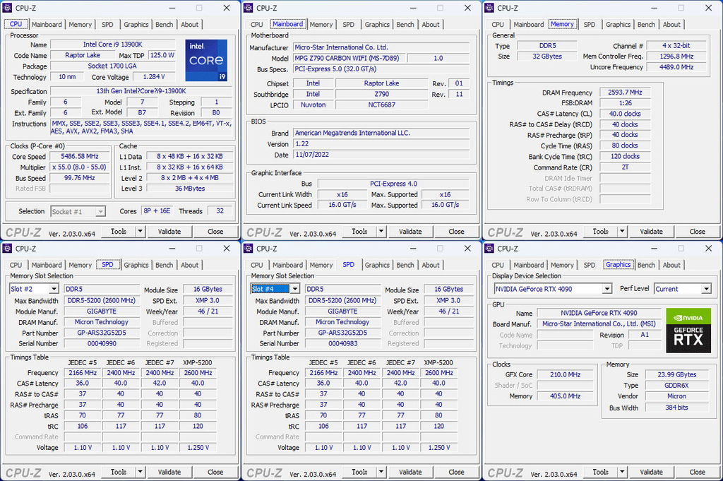The height and width of the screenshot is (481, 723).
Task: Click the GPU name field "NVIDIA GeForce RTX 4090"
Action: tap(599, 313)
